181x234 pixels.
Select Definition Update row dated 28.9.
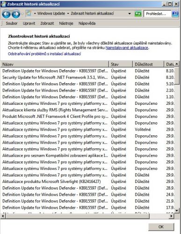point(87,188)
